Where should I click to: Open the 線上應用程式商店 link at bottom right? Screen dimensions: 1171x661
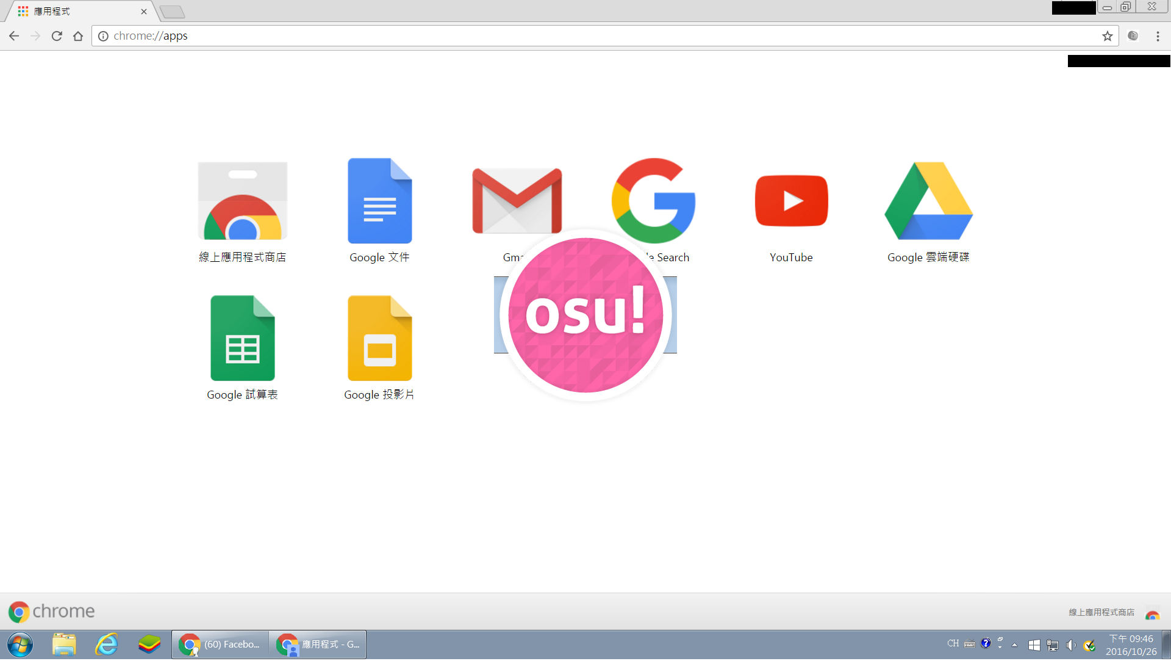[1101, 612]
